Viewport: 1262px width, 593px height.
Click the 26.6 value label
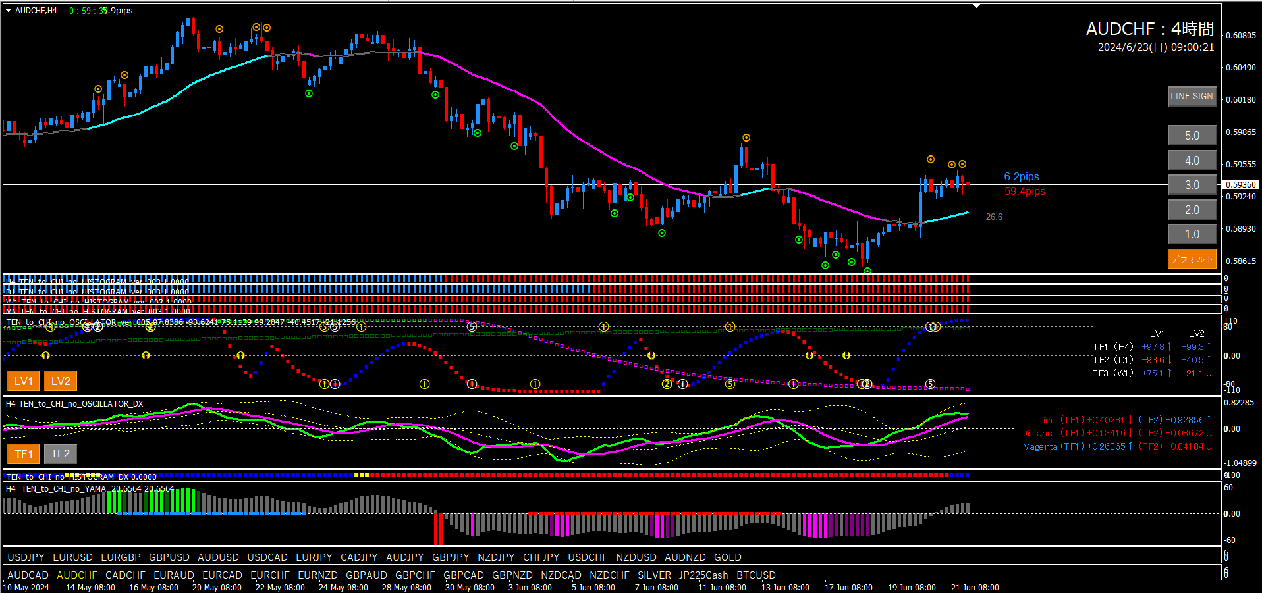(994, 217)
